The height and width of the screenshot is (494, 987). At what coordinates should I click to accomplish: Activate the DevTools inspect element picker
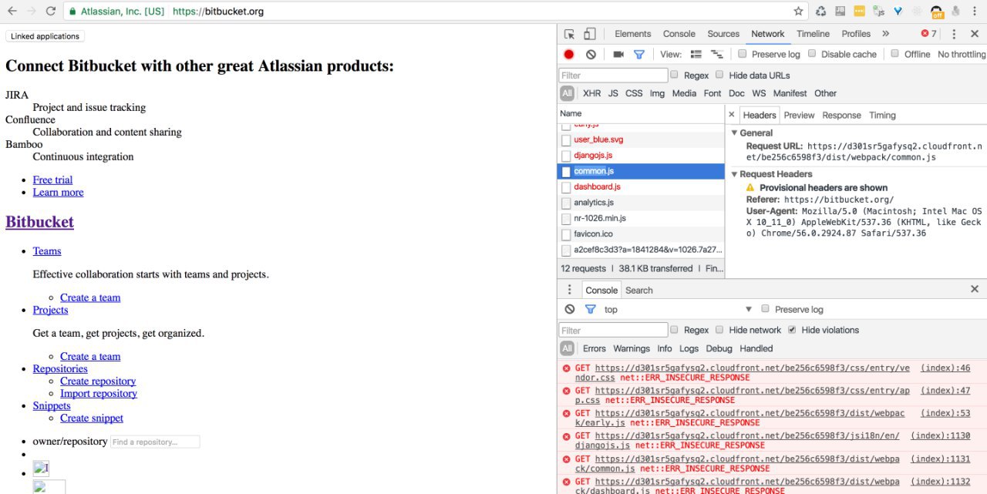coord(569,34)
